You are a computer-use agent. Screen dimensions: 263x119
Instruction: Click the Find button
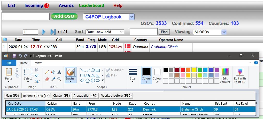tap(164, 32)
